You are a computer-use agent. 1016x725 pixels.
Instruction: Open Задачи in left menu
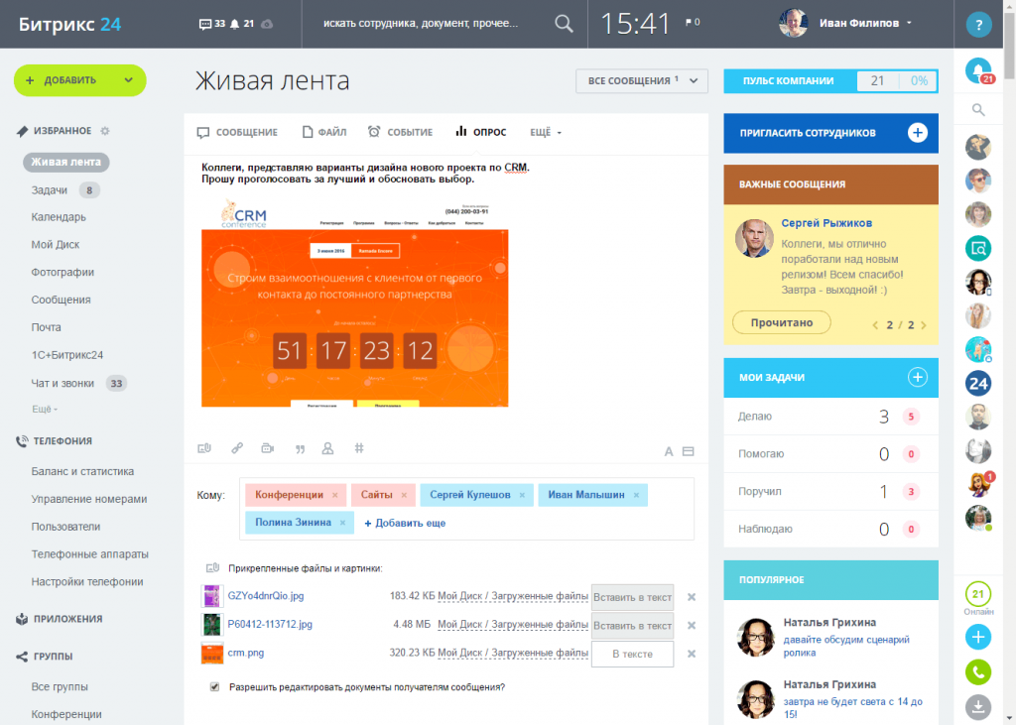point(50,189)
